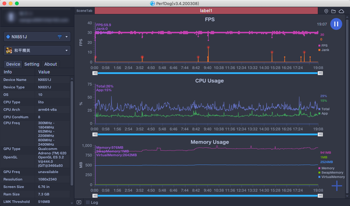Click the WiFi connection icon
The height and width of the screenshot is (206, 350).
(60, 36)
